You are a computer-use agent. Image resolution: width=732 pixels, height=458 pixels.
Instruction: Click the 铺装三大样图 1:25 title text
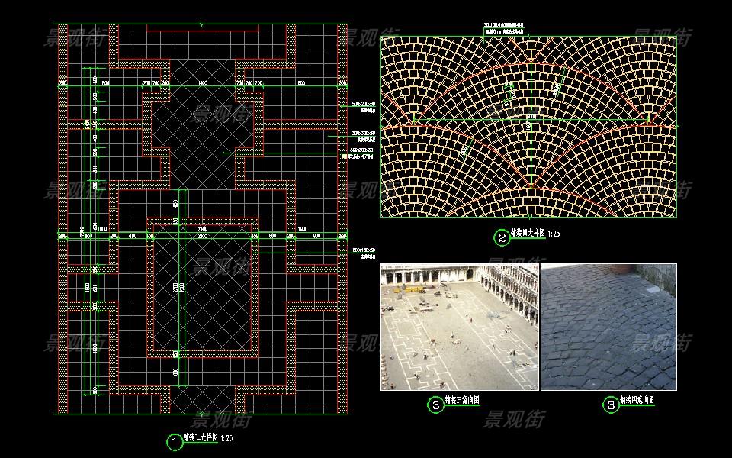(207, 438)
